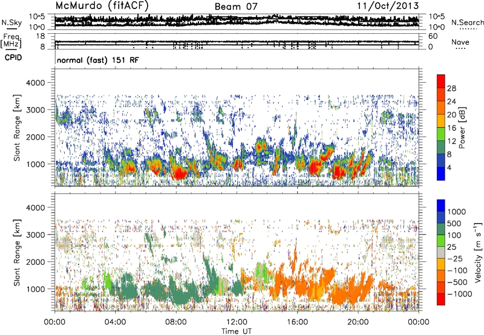
Task: Click the 1000 tick of velocity panel axis
Action: tap(35, 289)
